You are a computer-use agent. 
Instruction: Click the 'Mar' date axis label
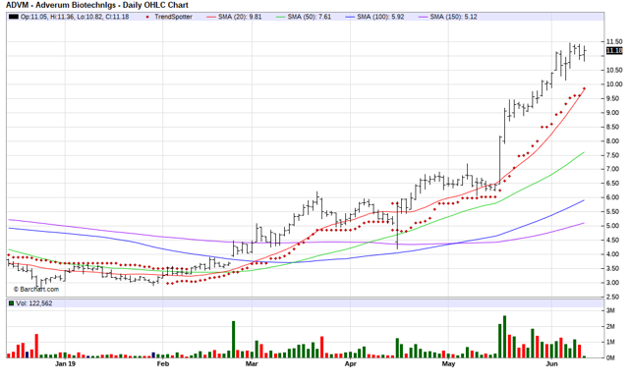pyautogui.click(x=252, y=364)
